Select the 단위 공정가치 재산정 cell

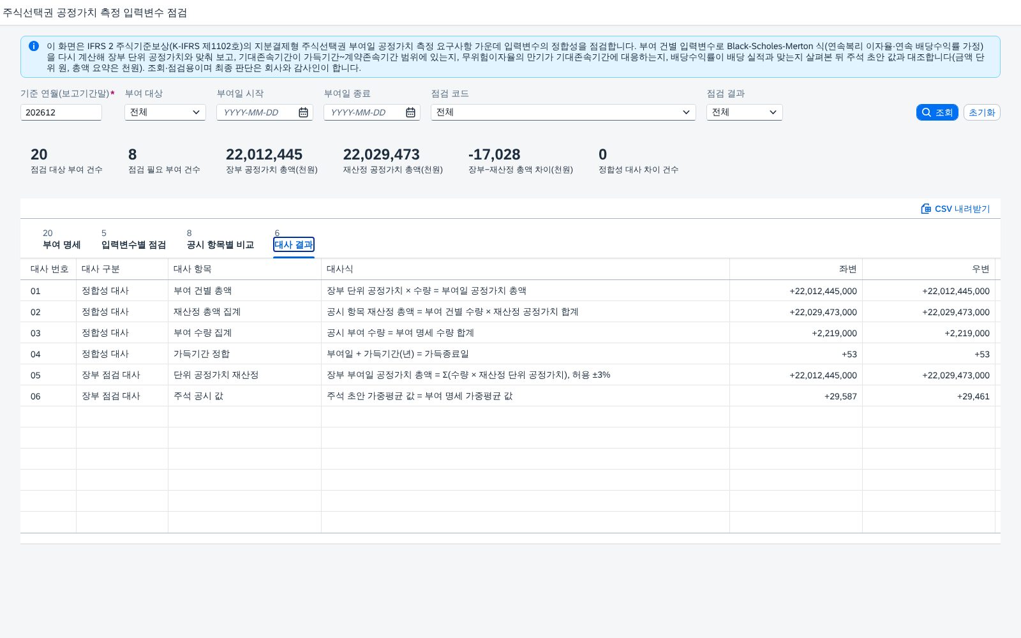tap(245, 375)
